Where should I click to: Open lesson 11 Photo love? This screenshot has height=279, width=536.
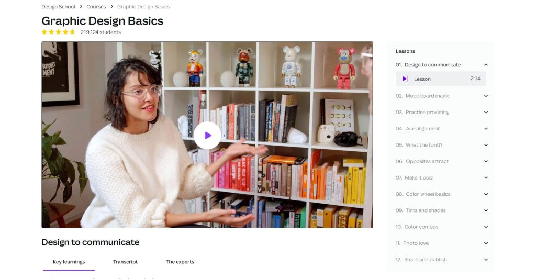click(x=442, y=243)
